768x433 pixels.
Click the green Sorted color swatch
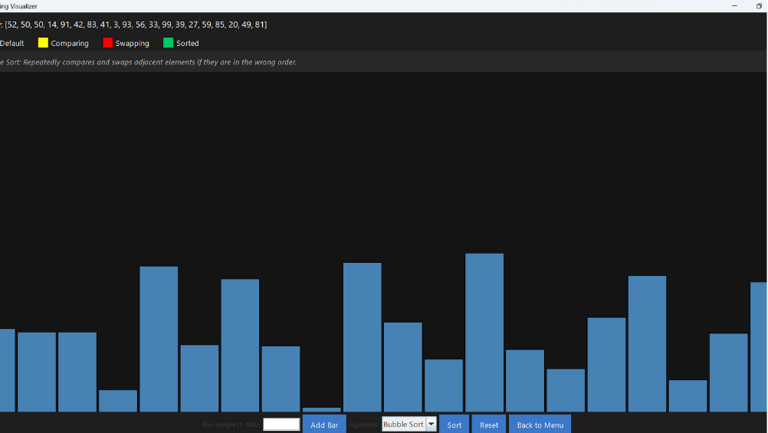[x=168, y=43]
